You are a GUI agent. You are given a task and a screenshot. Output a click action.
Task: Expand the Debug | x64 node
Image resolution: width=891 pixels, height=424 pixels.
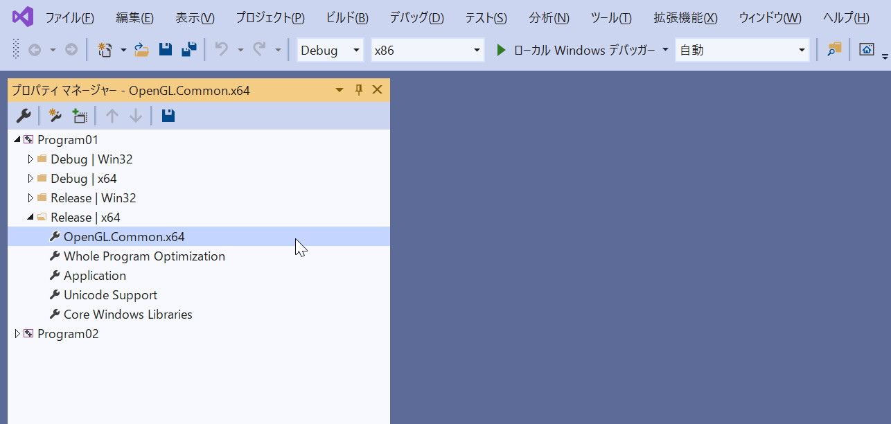[x=30, y=179]
